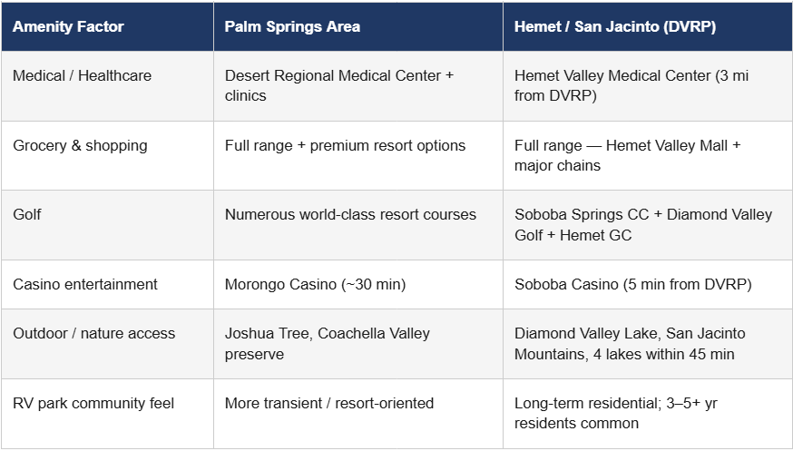Select the Palm Springs Area header cell
Viewport: 793px width, 451px height.
point(292,26)
